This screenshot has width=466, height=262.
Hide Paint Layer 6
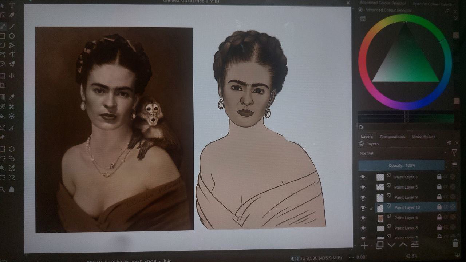pyautogui.click(x=363, y=218)
